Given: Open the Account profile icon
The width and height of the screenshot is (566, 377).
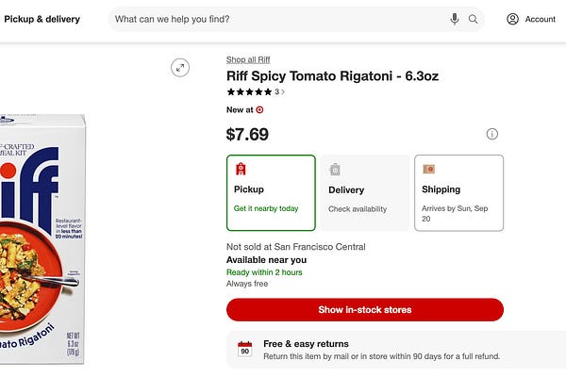Looking at the screenshot, I should [x=512, y=19].
